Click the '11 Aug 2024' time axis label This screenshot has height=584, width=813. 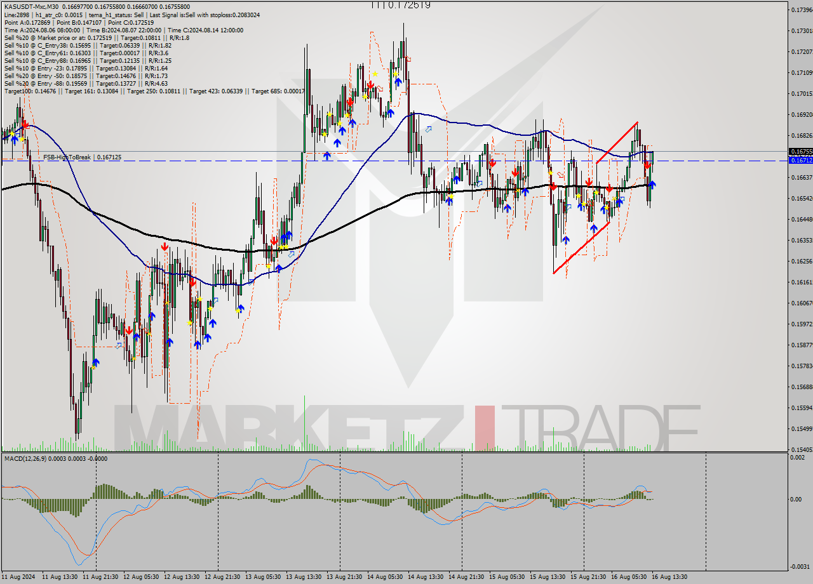(x=18, y=577)
